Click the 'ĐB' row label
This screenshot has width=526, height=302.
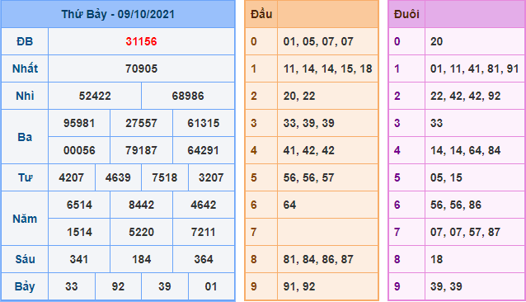[x=25, y=41]
